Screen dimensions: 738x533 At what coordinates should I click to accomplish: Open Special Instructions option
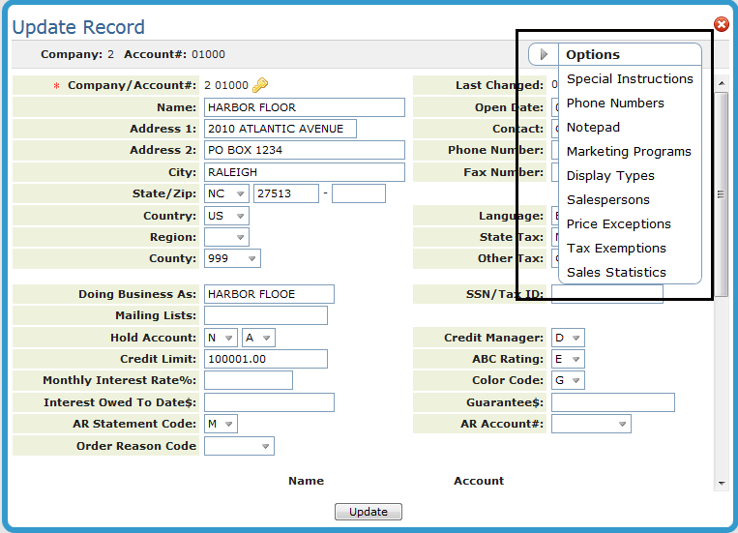tap(630, 79)
